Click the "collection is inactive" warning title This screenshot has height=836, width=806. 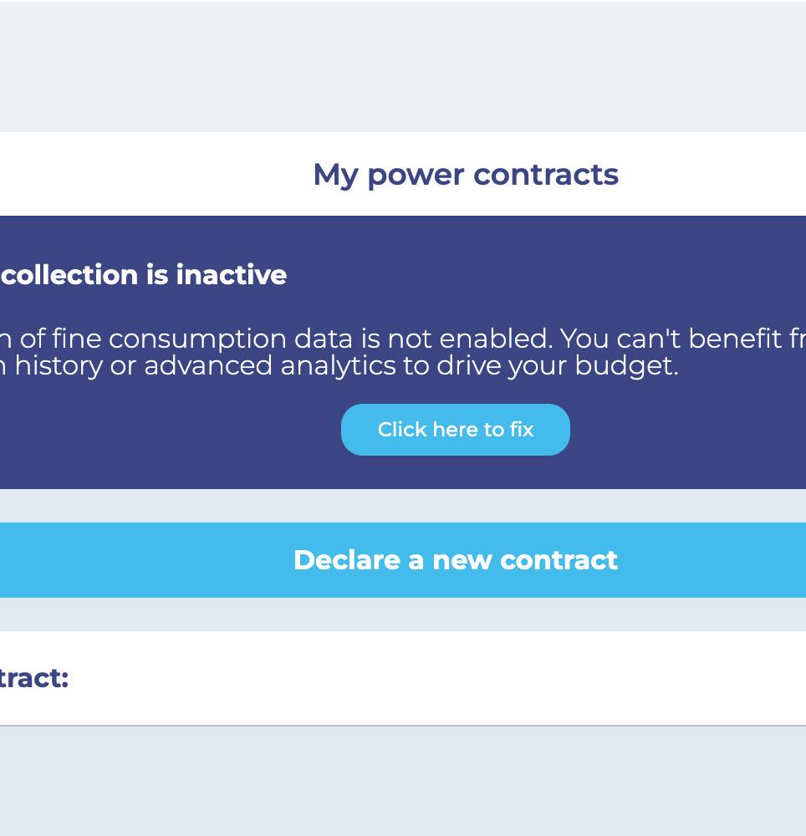tap(145, 275)
